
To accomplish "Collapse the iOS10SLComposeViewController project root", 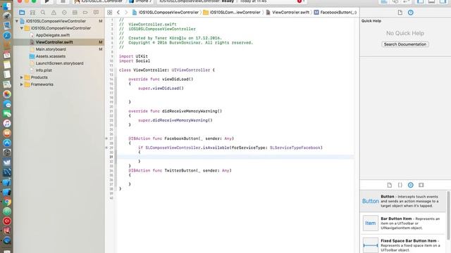I will pos(17,21).
